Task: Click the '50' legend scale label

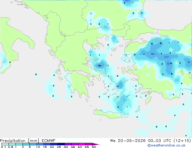Action: point(94,147)
